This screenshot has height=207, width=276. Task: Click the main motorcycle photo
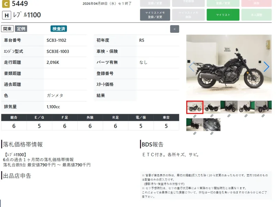tap(229, 67)
